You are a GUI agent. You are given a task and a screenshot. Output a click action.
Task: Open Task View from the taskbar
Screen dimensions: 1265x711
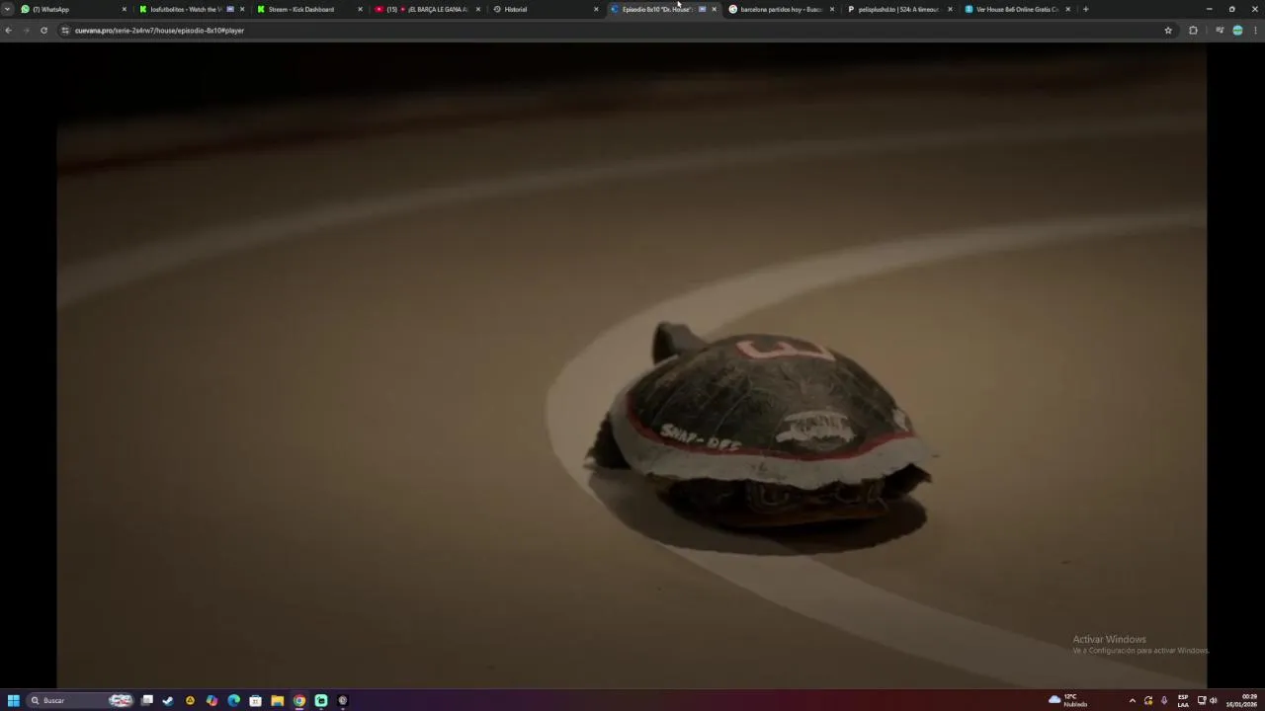click(147, 700)
